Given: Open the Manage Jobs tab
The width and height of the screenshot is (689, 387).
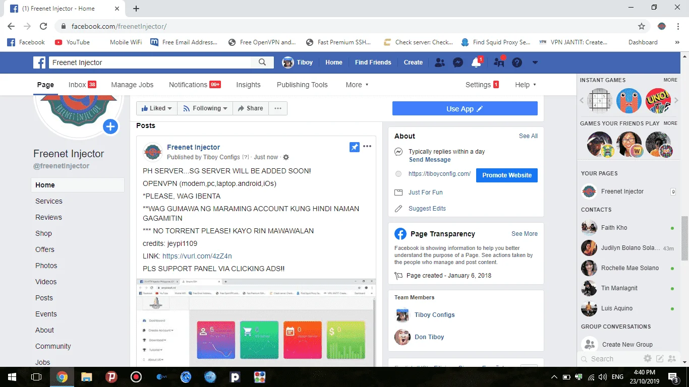Looking at the screenshot, I should coord(132,85).
